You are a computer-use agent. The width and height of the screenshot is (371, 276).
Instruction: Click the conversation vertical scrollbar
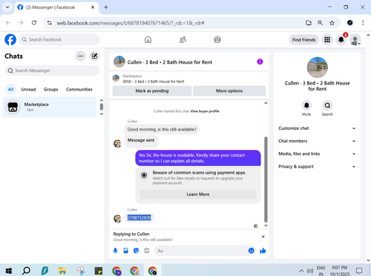click(266, 180)
